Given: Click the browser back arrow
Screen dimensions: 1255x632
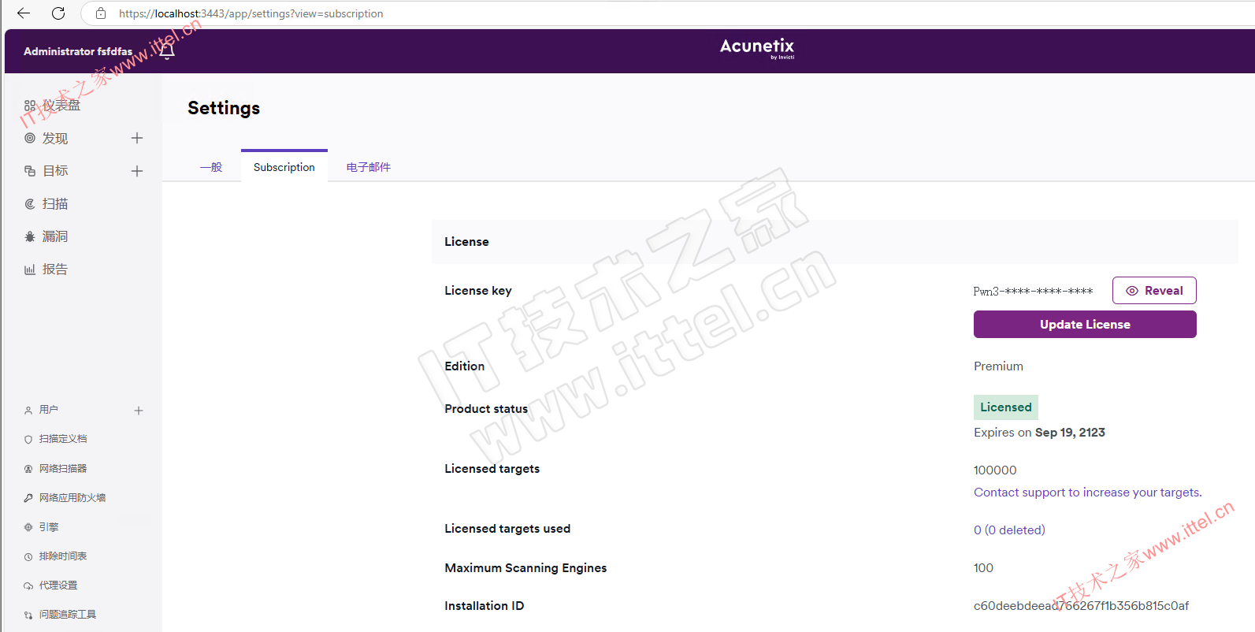Looking at the screenshot, I should point(24,13).
